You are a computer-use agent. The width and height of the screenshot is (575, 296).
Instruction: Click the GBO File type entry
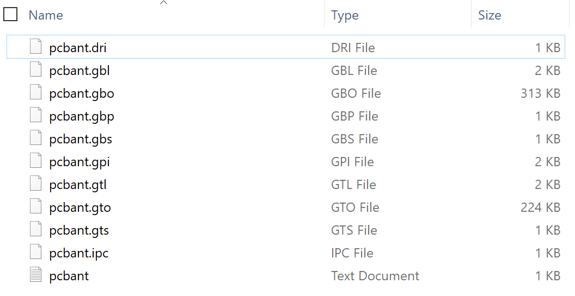(x=356, y=93)
